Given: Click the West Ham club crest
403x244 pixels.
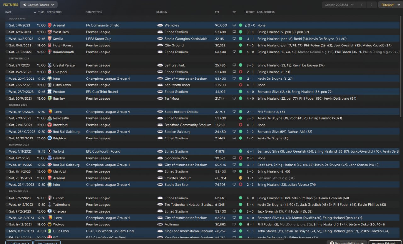Looking at the screenshot, I should 49,32.
